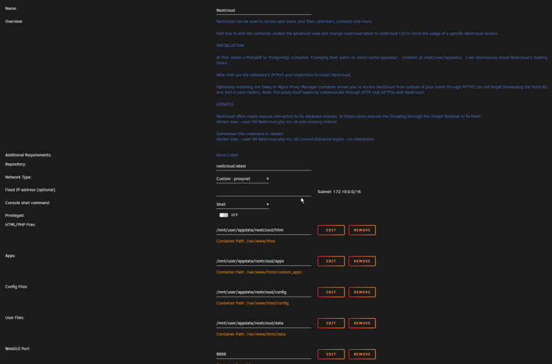This screenshot has width=552, height=364.
Task: Click the /mnt/user/appdata/nextcloud/data path field
Action: [264, 323]
